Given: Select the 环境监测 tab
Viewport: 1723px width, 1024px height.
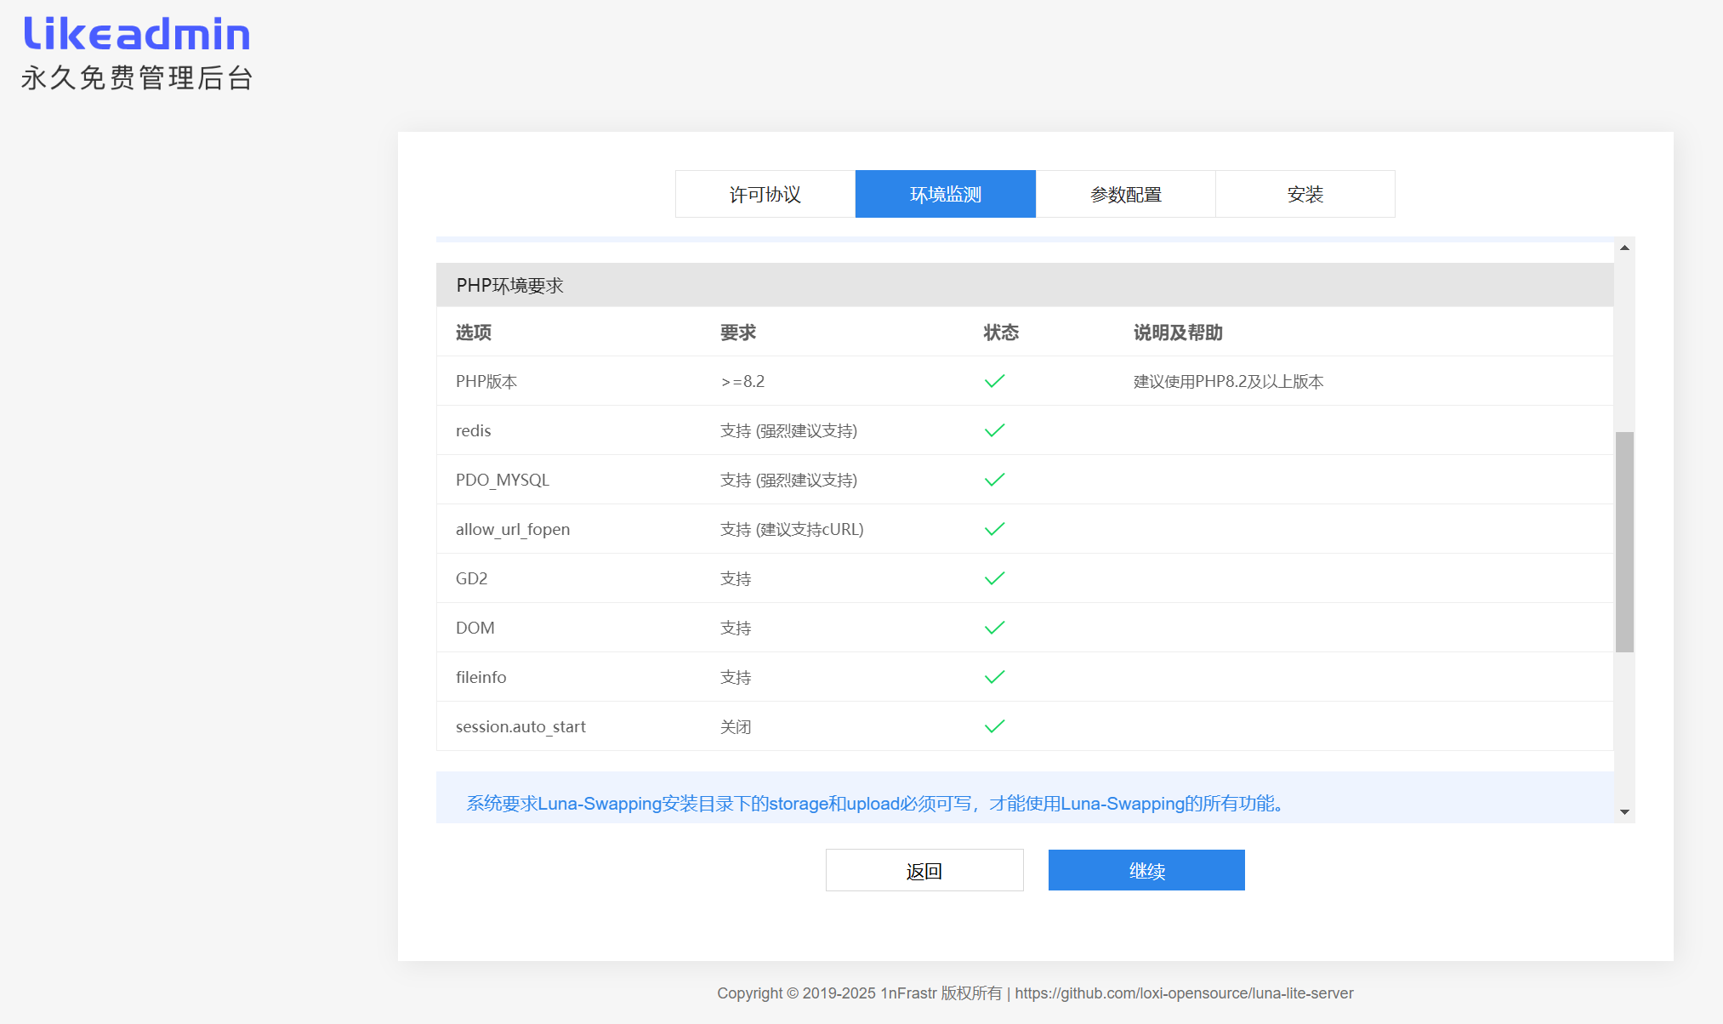Looking at the screenshot, I should (945, 194).
